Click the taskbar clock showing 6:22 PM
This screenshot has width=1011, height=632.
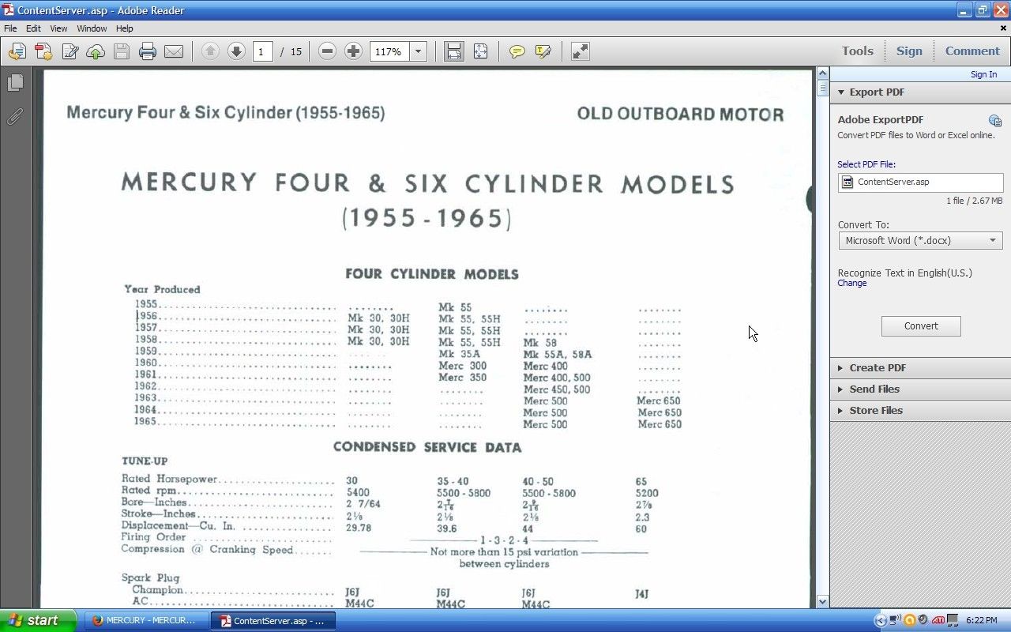coord(981,620)
